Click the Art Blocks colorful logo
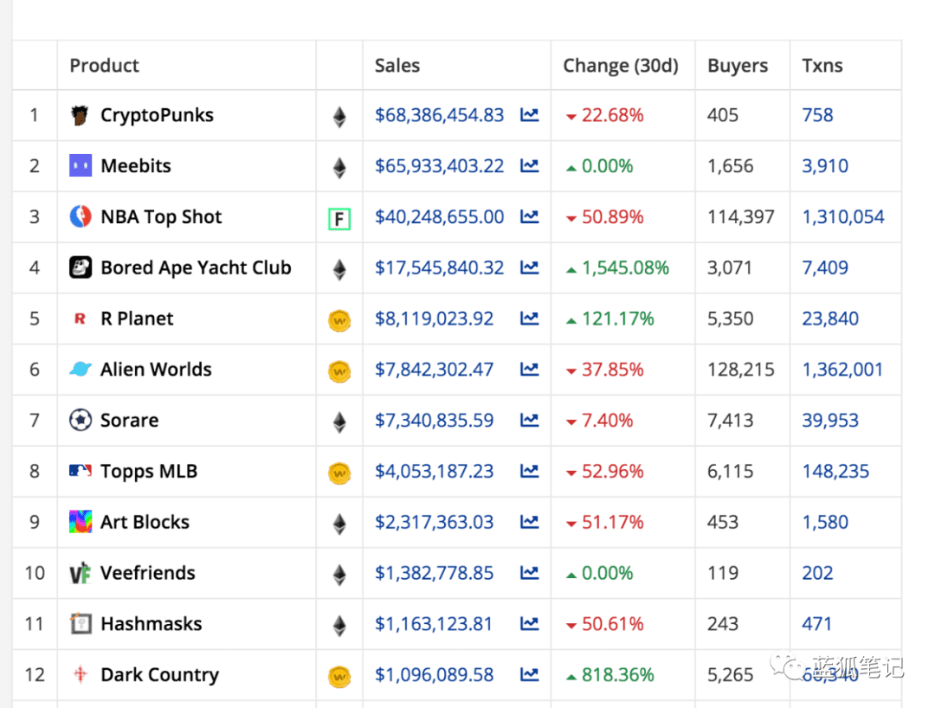This screenshot has height=708, width=935. (x=81, y=521)
